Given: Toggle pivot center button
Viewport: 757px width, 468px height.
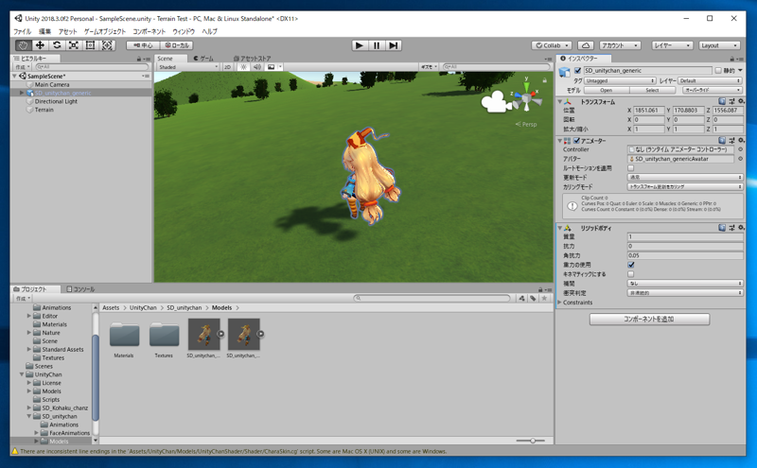Looking at the screenshot, I should pyautogui.click(x=143, y=45).
